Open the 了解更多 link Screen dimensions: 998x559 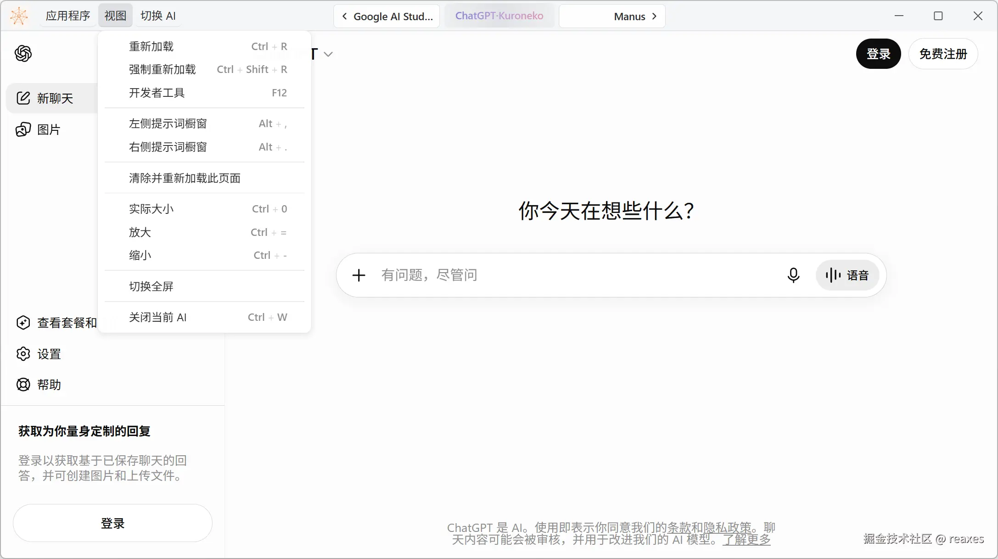click(747, 539)
